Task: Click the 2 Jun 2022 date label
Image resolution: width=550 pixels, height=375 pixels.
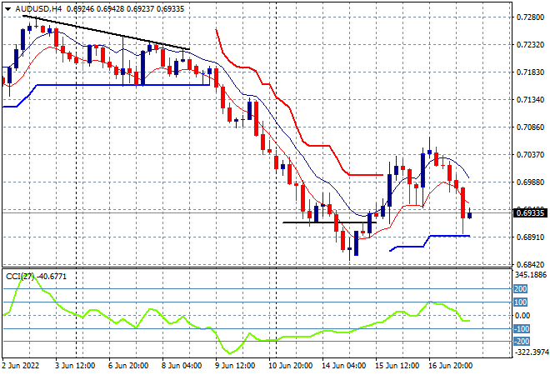Action: [x=20, y=366]
